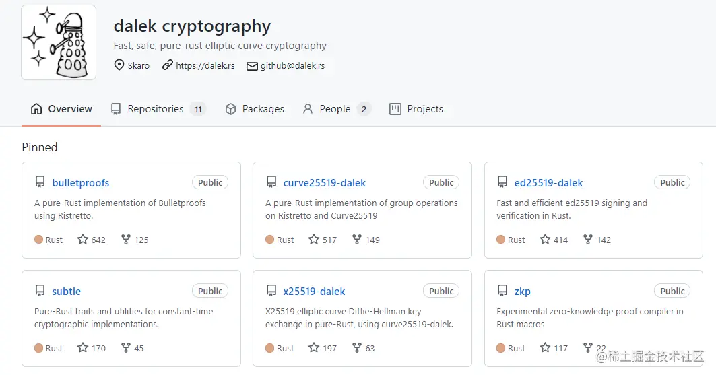Open the bulletproofs repository

coord(80,183)
